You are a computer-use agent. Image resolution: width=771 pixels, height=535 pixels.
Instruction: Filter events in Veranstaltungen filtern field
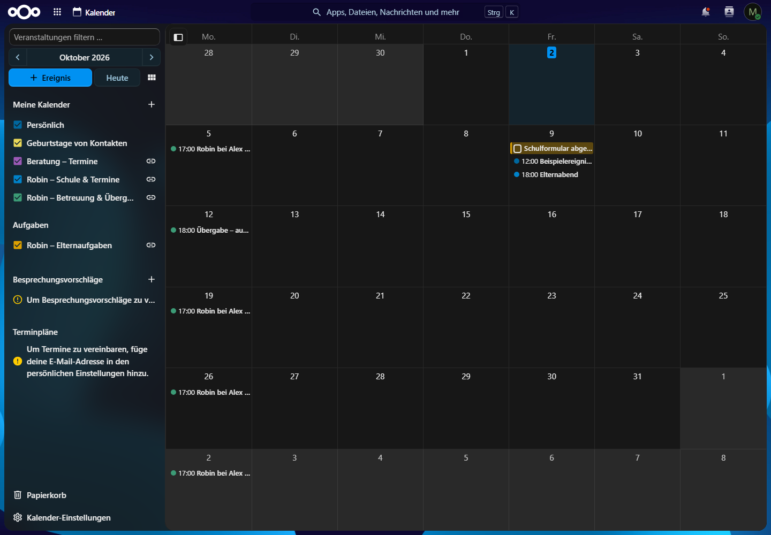pos(85,37)
